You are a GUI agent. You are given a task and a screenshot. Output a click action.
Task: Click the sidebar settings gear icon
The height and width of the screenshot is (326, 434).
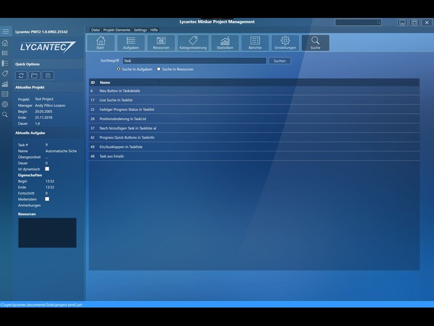pos(5,104)
